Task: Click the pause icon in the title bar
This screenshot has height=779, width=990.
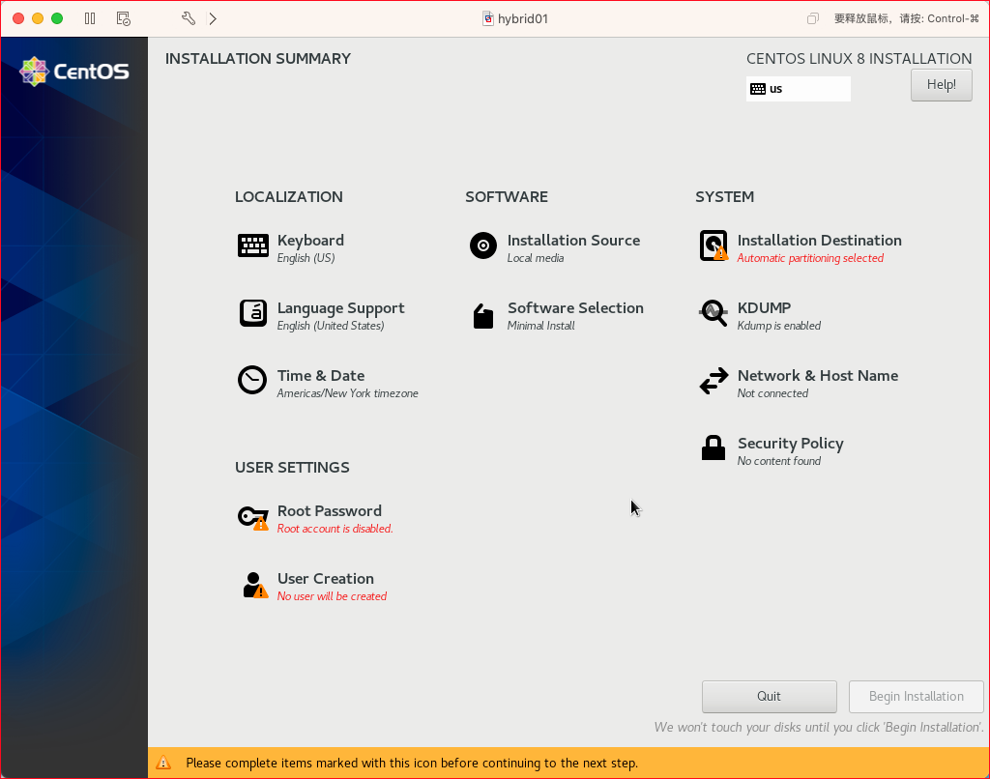Action: click(x=90, y=17)
